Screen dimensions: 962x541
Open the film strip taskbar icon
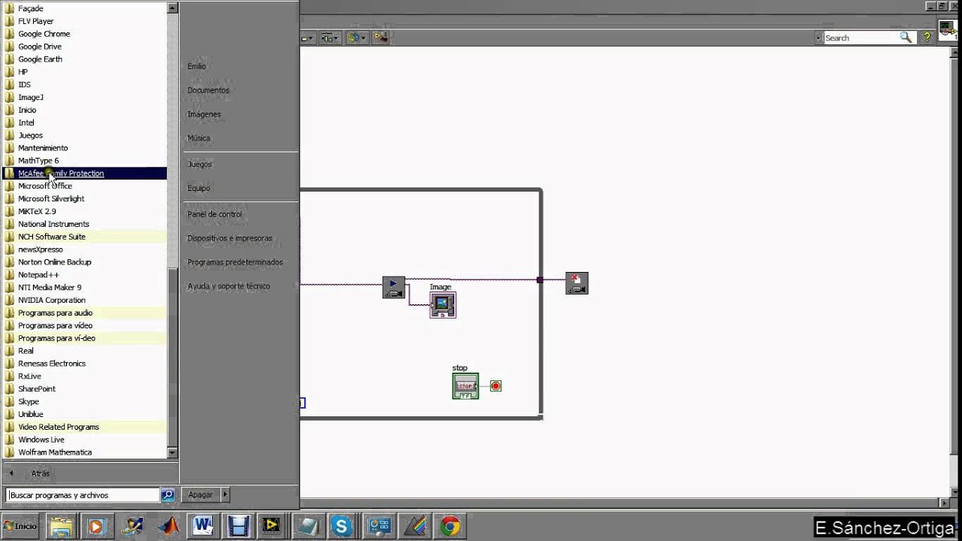(238, 526)
